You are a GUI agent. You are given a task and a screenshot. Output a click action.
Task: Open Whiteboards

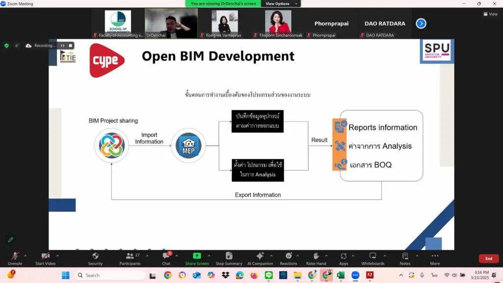[x=373, y=258]
